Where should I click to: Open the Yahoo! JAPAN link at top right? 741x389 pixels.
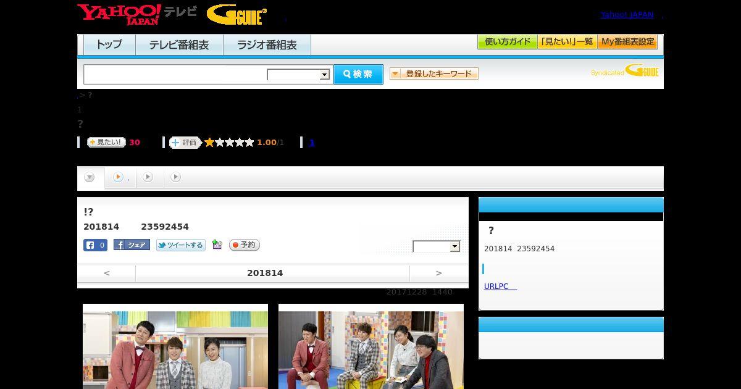click(627, 14)
